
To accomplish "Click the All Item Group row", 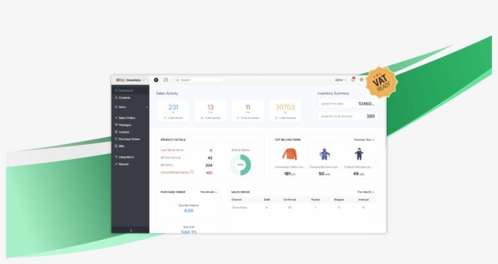I will click(x=186, y=158).
